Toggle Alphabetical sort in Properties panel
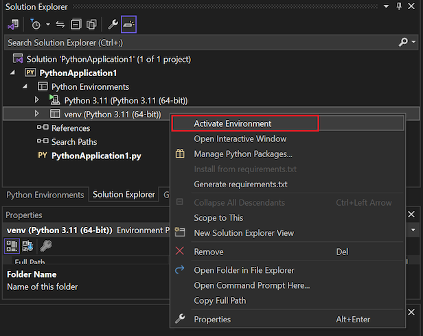Screen dimensions: 423x336 tap(28, 245)
